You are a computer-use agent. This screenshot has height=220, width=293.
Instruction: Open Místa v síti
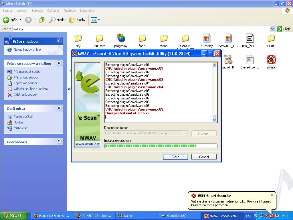(x=21, y=128)
